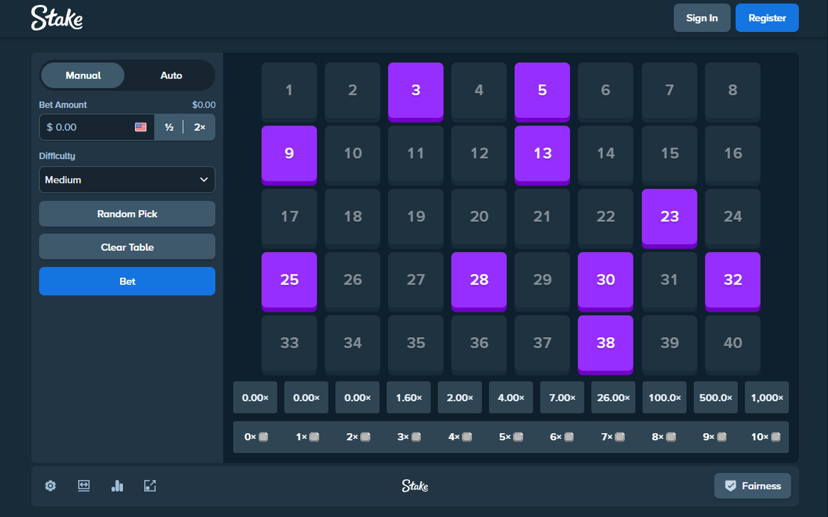Select keno tile 36

click(479, 345)
